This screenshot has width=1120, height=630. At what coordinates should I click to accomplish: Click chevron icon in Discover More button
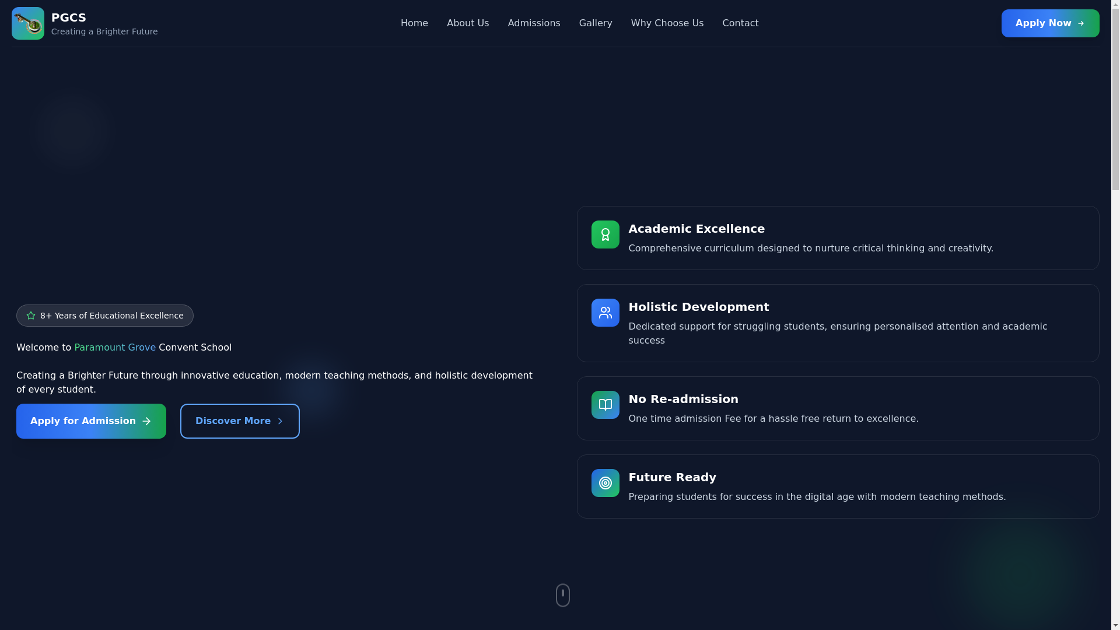point(280,421)
